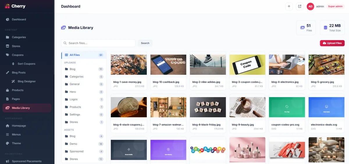Screen dimensions: 349x164
Task: Click the Logos folder icon
Action: tap(66, 99)
